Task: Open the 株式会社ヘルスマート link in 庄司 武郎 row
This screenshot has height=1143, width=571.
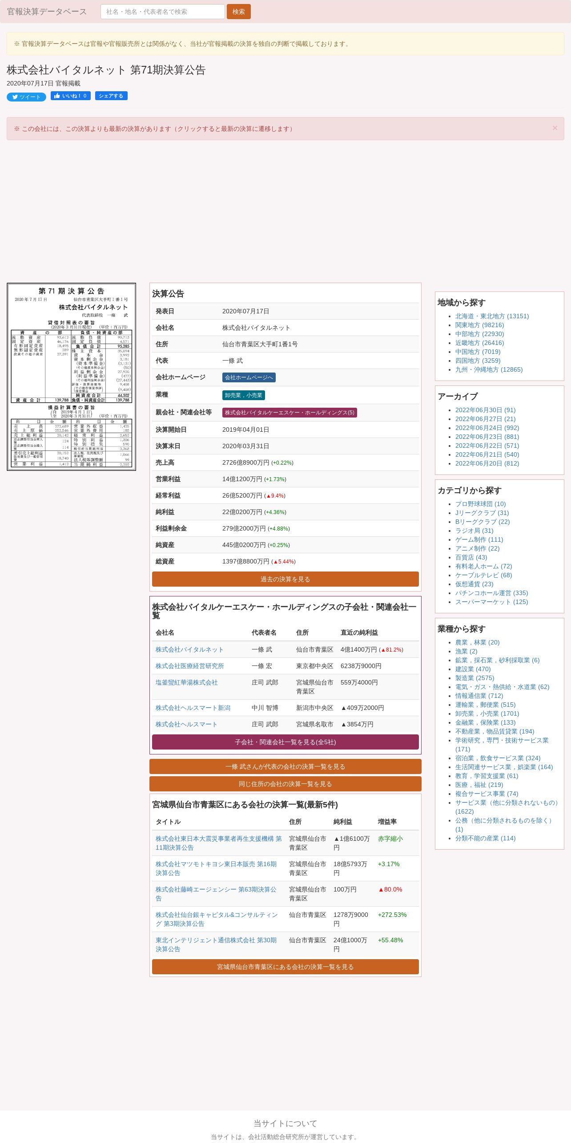Action: pos(186,725)
